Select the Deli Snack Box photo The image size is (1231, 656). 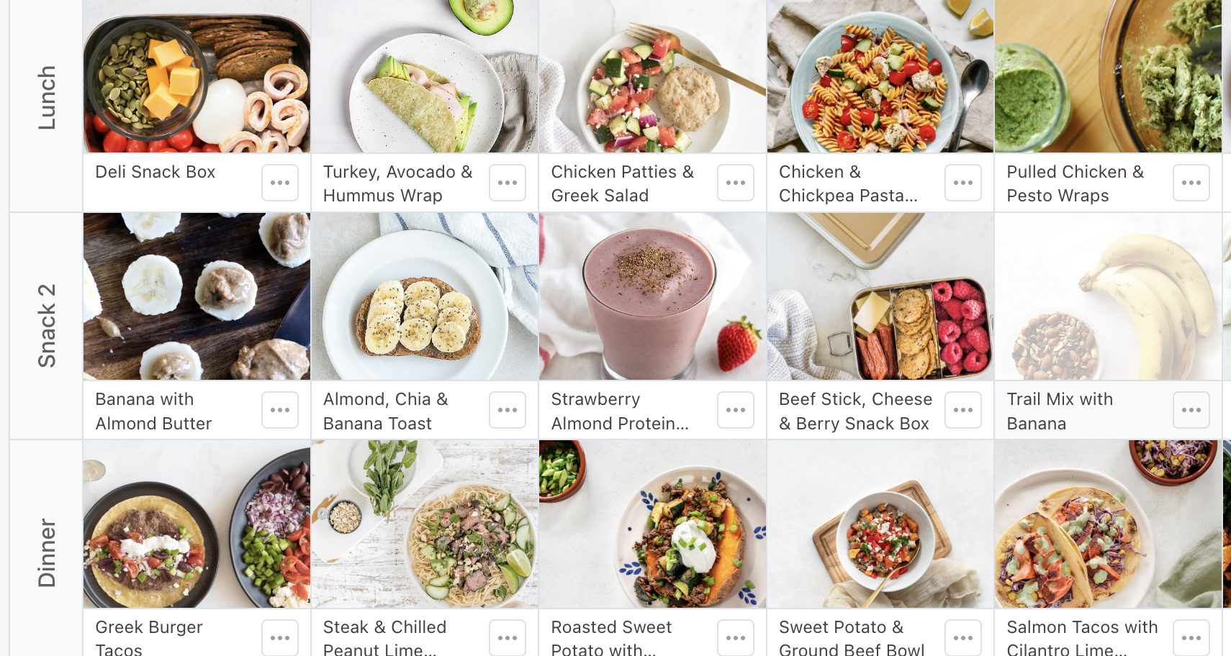tap(197, 76)
